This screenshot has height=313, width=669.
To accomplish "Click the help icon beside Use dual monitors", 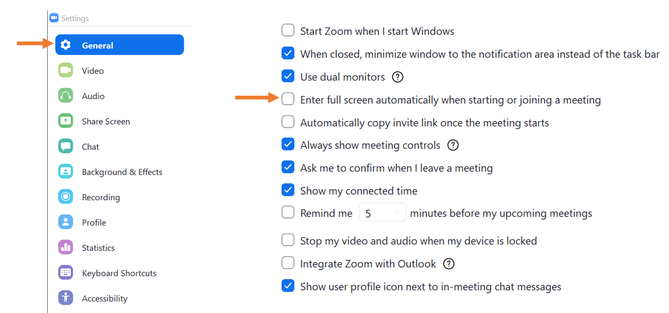I will coord(397,77).
